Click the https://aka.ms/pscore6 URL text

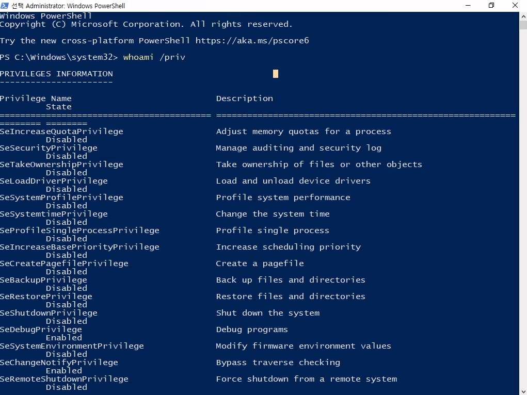tap(252, 41)
